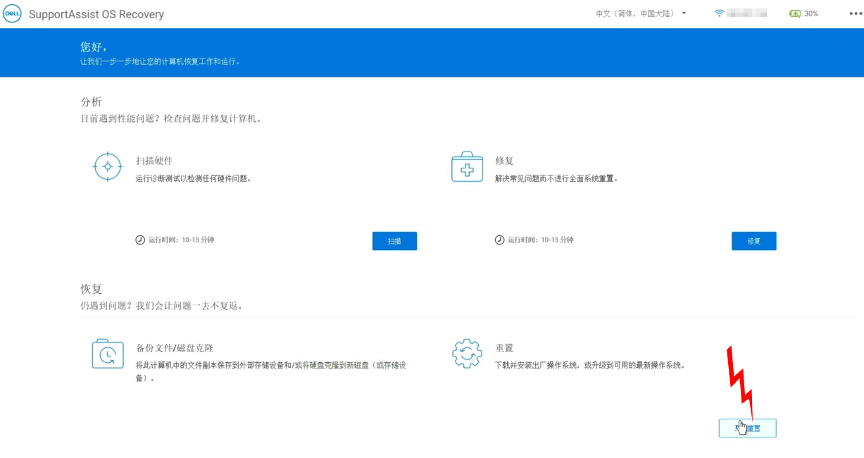Click the 分析 section heading
The width and height of the screenshot is (864, 458).
92,102
